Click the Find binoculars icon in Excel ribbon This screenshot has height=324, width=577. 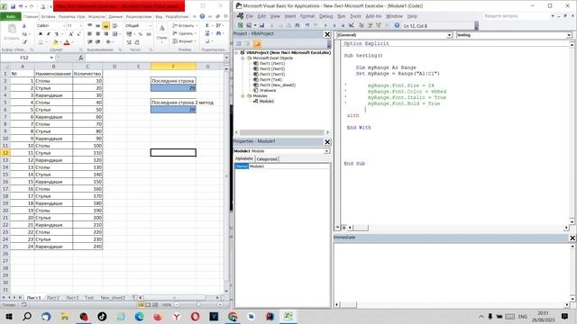click(218, 33)
